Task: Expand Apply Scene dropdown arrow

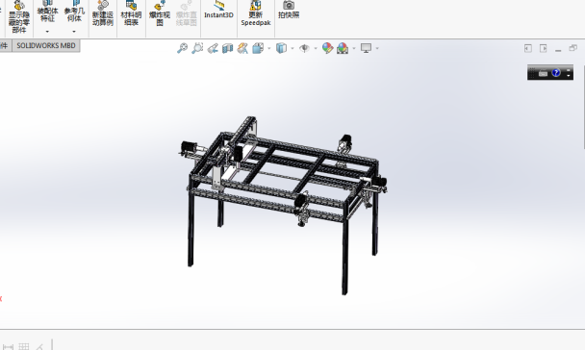Action: tap(354, 48)
